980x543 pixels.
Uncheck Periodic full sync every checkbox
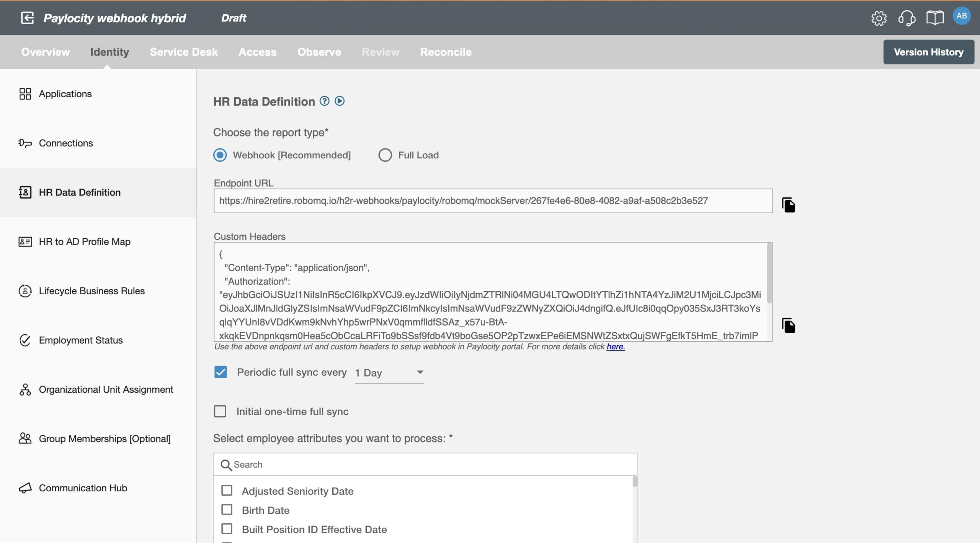click(220, 372)
